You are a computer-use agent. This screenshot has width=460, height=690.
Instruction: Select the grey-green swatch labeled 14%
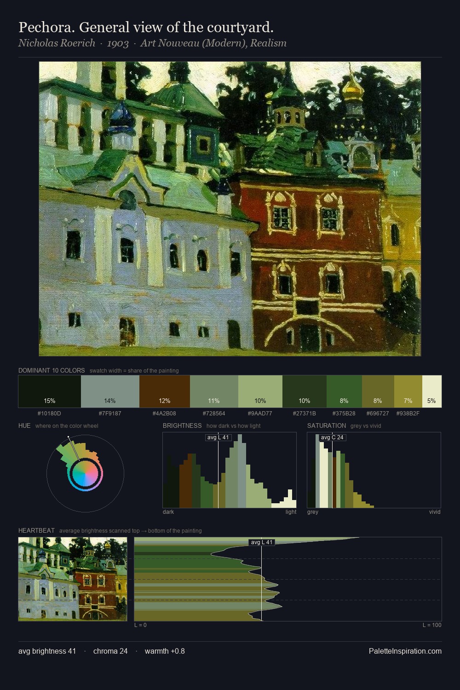tap(110, 391)
